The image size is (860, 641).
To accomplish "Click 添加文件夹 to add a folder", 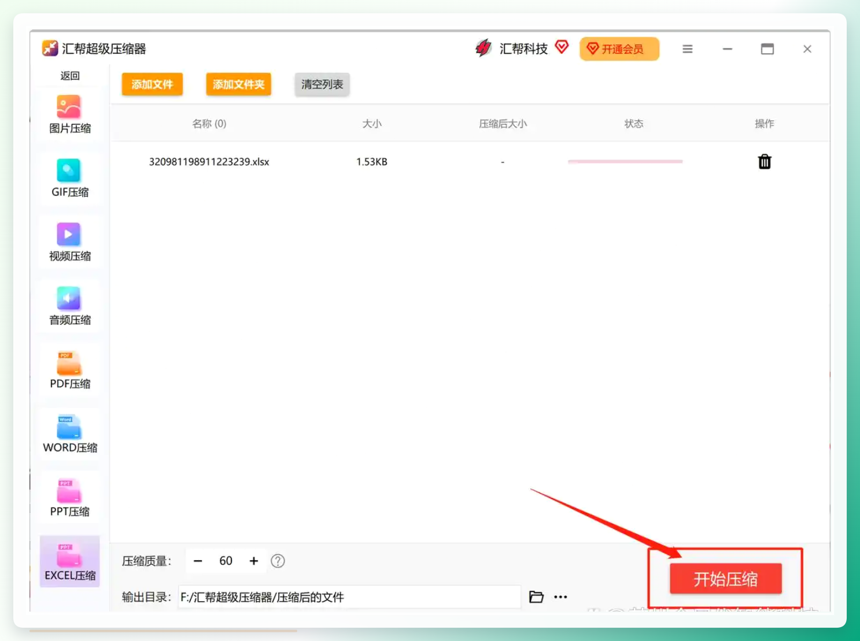I will [x=238, y=84].
